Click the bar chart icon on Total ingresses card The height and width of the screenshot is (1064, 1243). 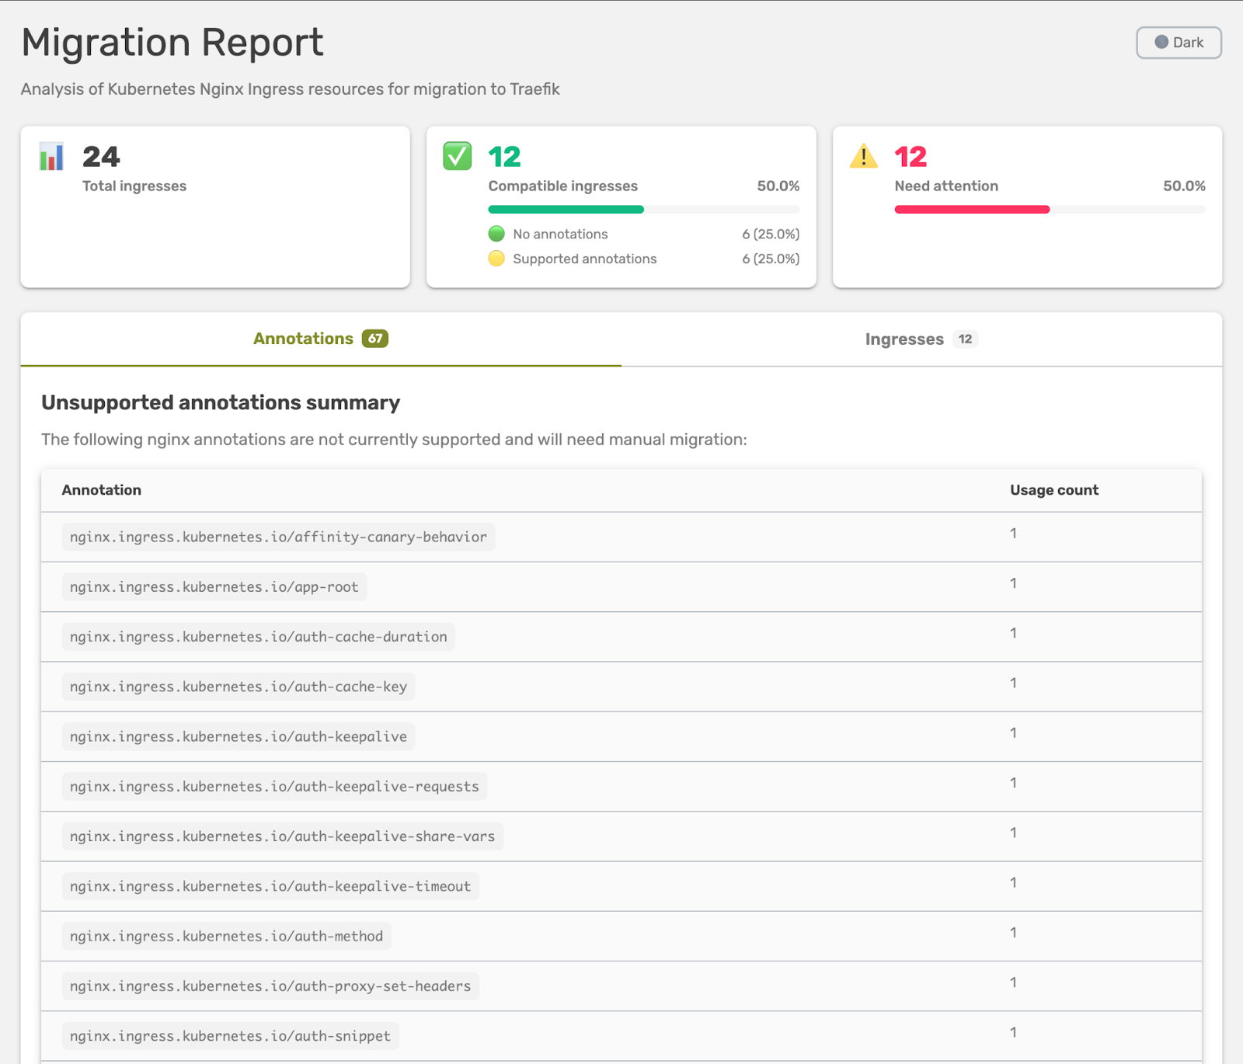50,156
